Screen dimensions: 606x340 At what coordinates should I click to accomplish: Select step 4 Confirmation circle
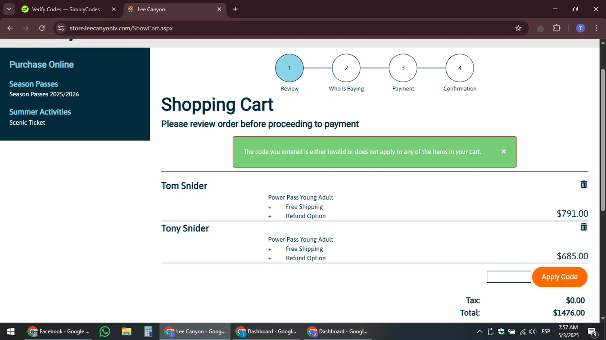(x=460, y=68)
